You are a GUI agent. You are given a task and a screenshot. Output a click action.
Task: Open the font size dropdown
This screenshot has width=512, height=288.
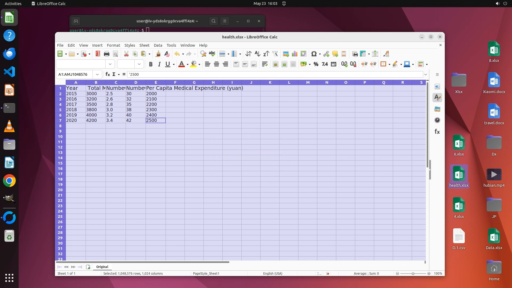tap(139, 64)
